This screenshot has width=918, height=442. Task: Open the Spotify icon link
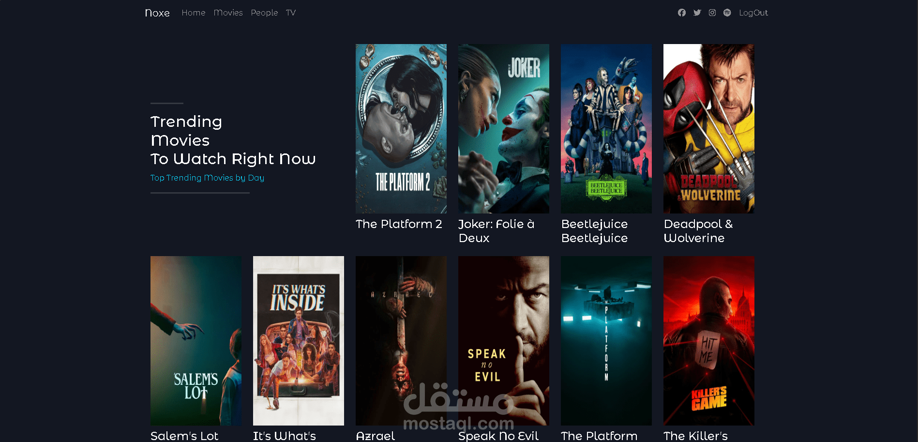pyautogui.click(x=727, y=13)
